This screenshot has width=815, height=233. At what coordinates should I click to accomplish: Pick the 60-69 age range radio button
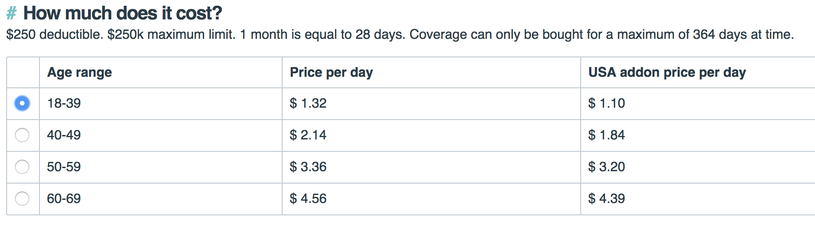tap(22, 199)
